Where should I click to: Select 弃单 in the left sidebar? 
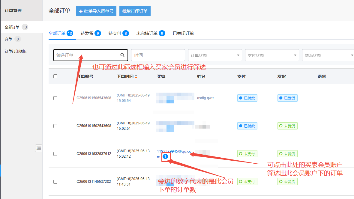click(8, 39)
